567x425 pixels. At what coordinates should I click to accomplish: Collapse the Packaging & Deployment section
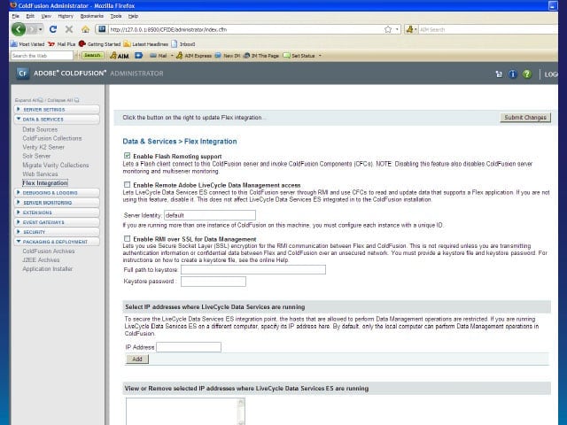(57, 242)
